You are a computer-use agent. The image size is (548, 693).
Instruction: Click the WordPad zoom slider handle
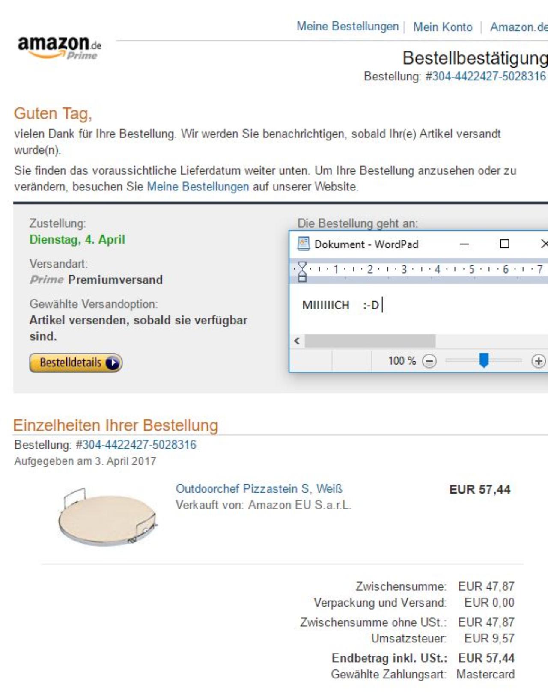(x=484, y=360)
